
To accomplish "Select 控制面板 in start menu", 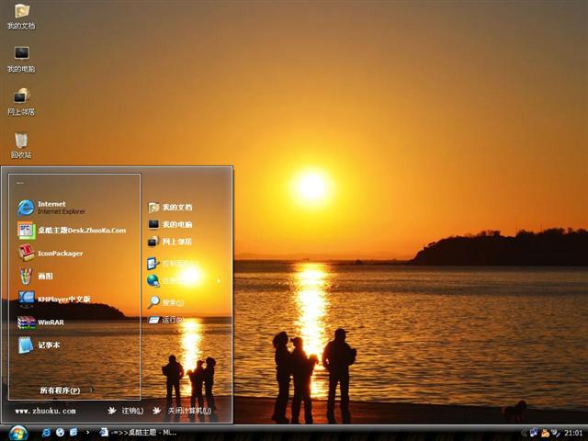I will [x=175, y=263].
